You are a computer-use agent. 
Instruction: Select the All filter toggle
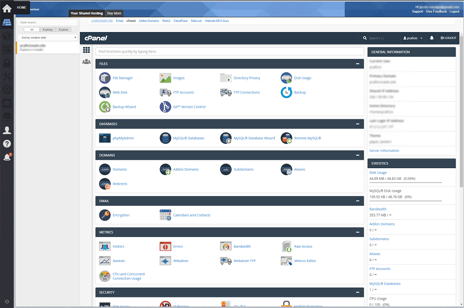[x=32, y=30]
